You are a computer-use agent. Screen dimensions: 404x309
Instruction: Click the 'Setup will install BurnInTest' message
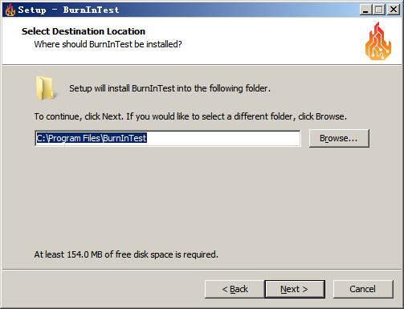tap(169, 88)
